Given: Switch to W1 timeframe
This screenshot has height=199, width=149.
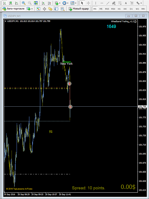Looking at the screenshot, I should [137, 9].
